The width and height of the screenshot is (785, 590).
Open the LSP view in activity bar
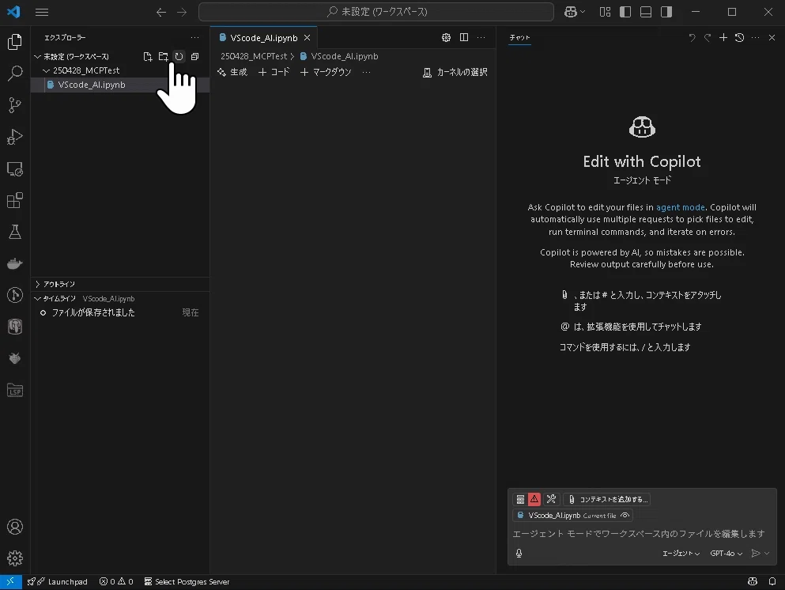15,390
